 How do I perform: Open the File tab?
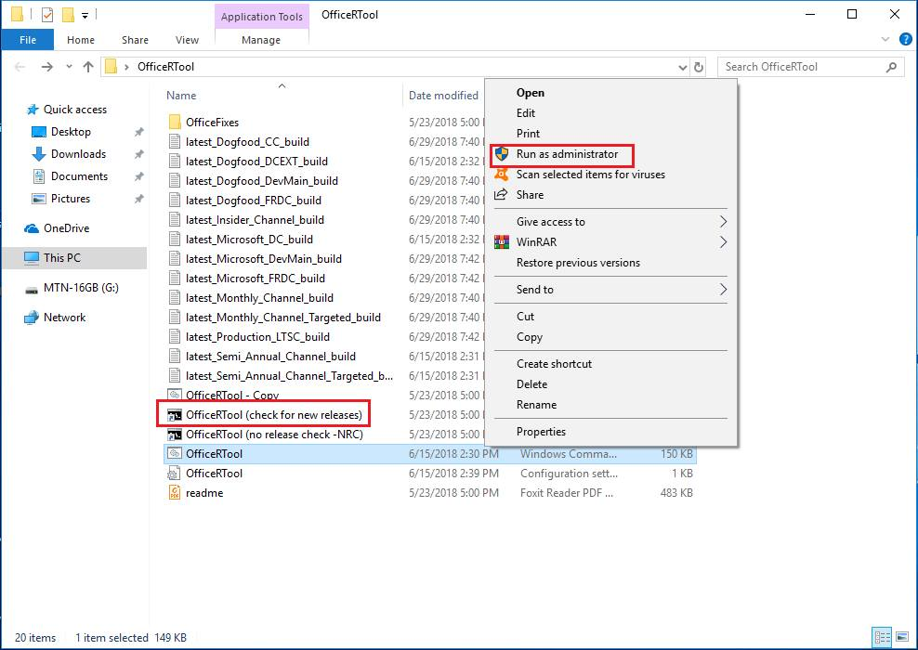tap(28, 40)
